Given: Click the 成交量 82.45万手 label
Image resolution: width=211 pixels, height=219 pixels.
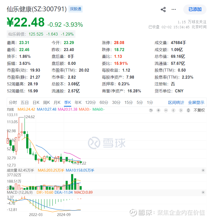Looking at the screenshot, I should point(20,170).
